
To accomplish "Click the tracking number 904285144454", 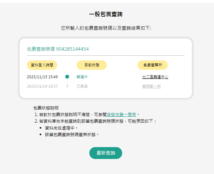I will [x=72, y=49].
